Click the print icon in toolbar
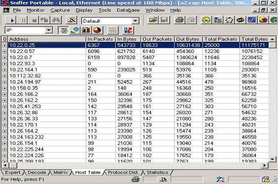 [x=180, y=20]
